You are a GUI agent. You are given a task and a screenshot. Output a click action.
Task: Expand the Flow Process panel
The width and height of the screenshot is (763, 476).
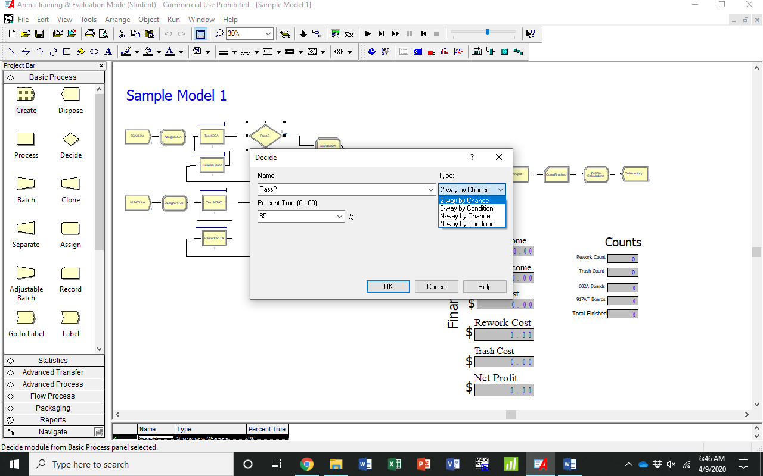click(54, 396)
